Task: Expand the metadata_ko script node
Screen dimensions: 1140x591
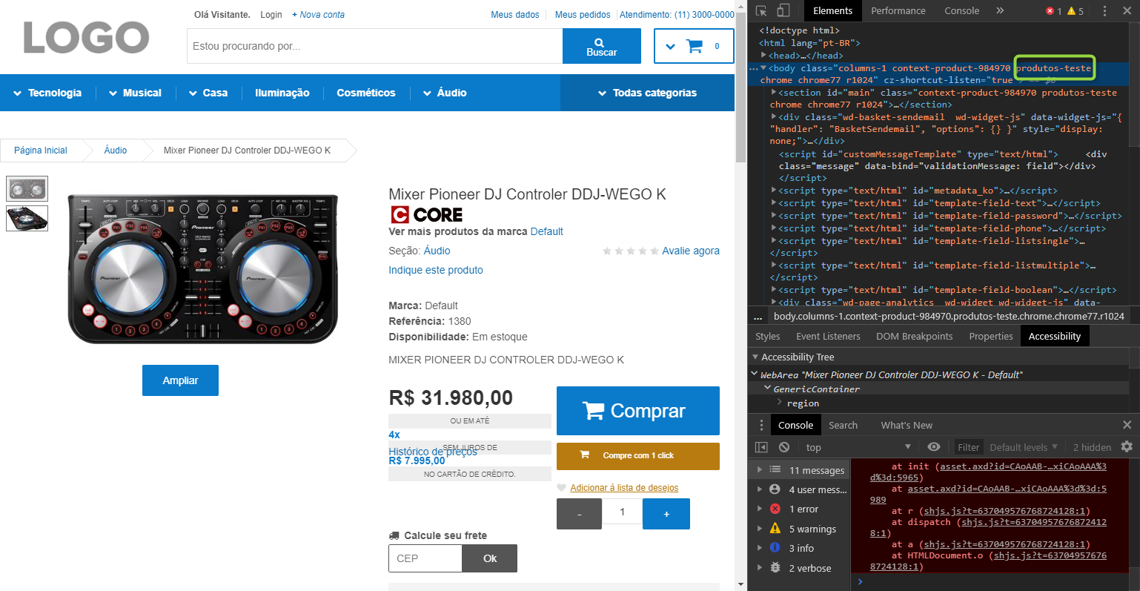Action: point(774,191)
